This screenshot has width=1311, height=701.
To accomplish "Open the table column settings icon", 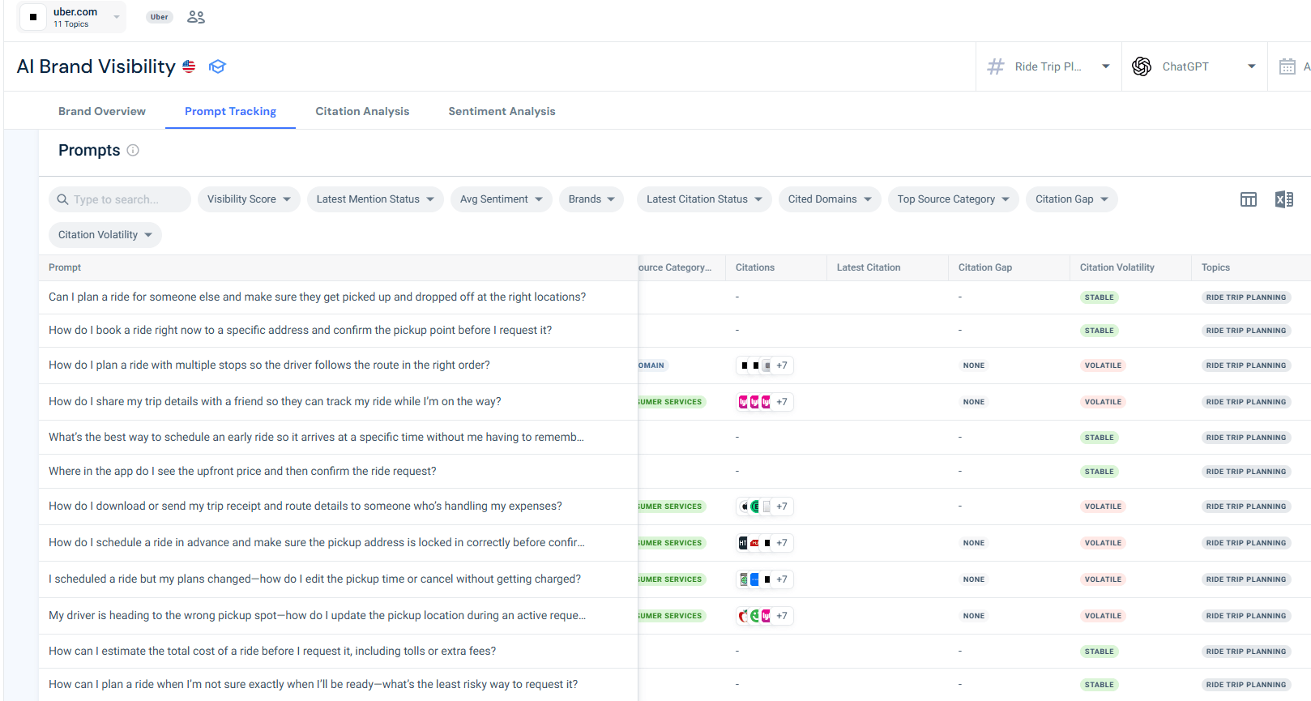I will pyautogui.click(x=1249, y=199).
